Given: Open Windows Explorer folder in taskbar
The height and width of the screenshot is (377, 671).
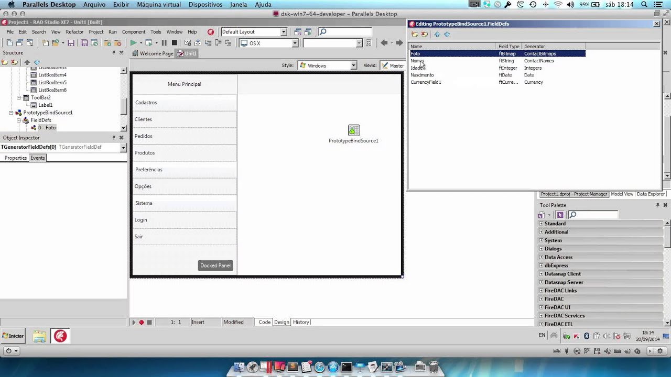Looking at the screenshot, I should [x=39, y=336].
